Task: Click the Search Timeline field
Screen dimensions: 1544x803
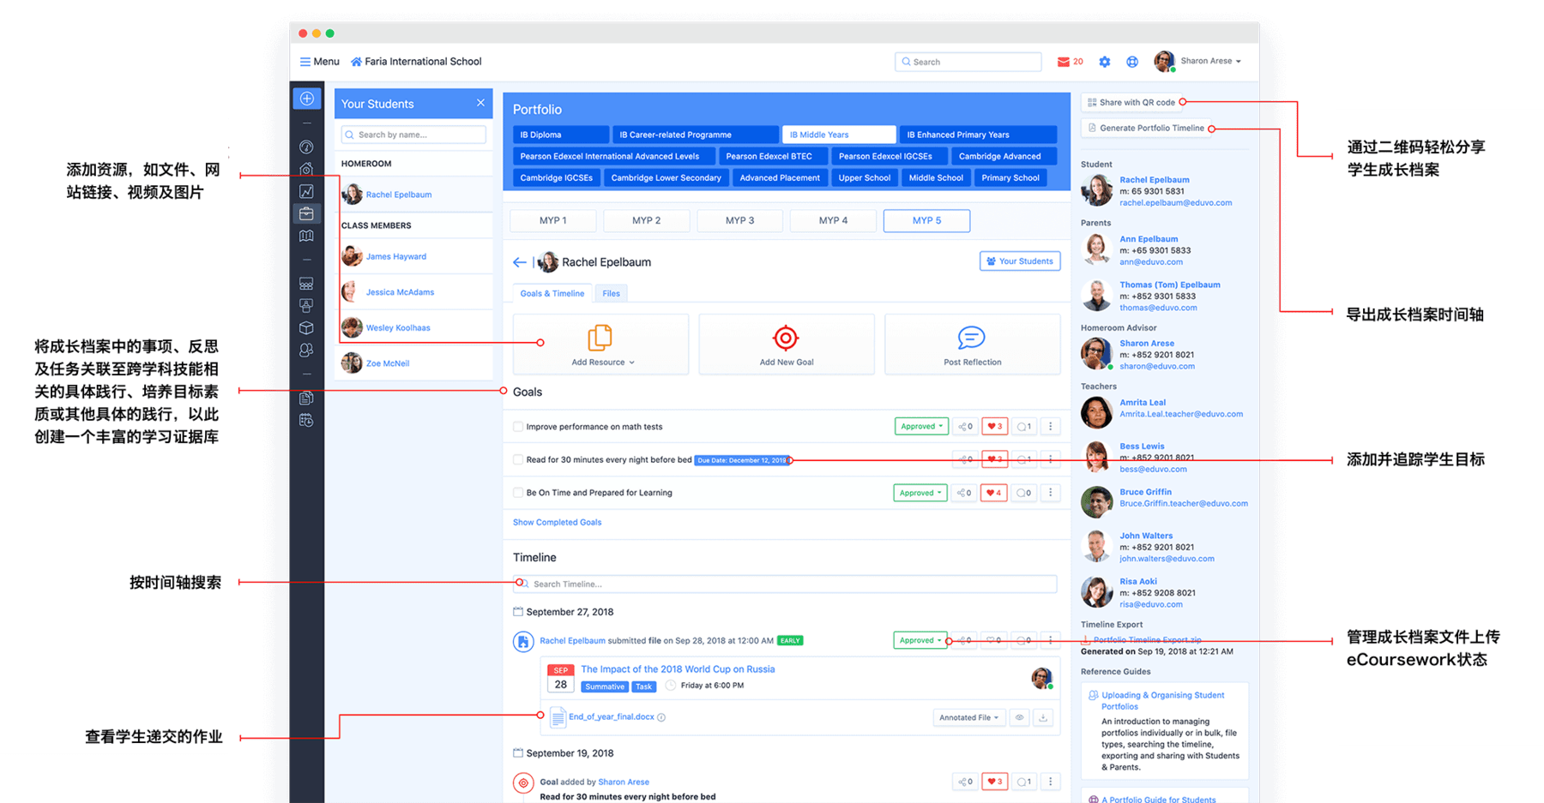Action: point(785,584)
